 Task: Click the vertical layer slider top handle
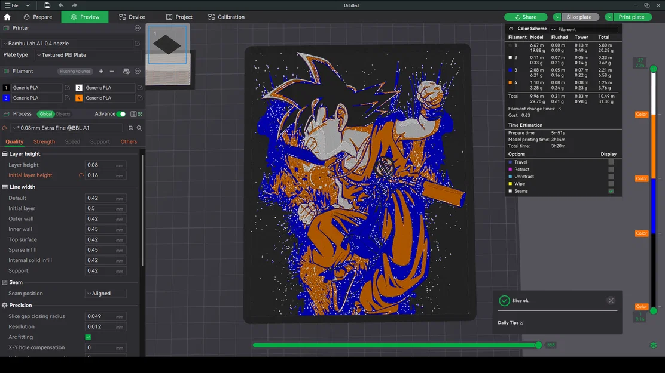coord(654,69)
